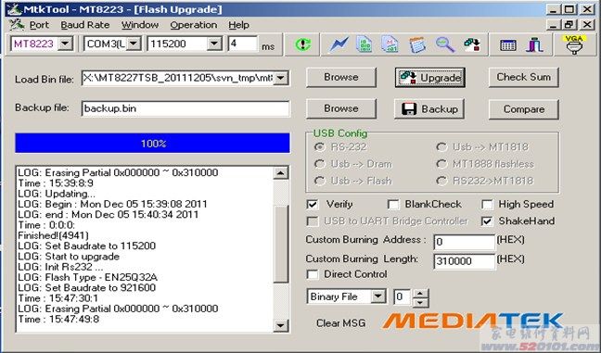This screenshot has width=601, height=353.
Task: Restore the inner Flash Upgrade child window
Action: coord(569,25)
